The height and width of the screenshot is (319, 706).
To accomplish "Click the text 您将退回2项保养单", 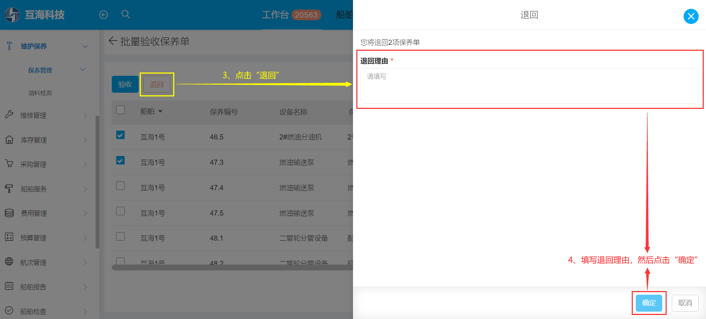I will pyautogui.click(x=390, y=42).
